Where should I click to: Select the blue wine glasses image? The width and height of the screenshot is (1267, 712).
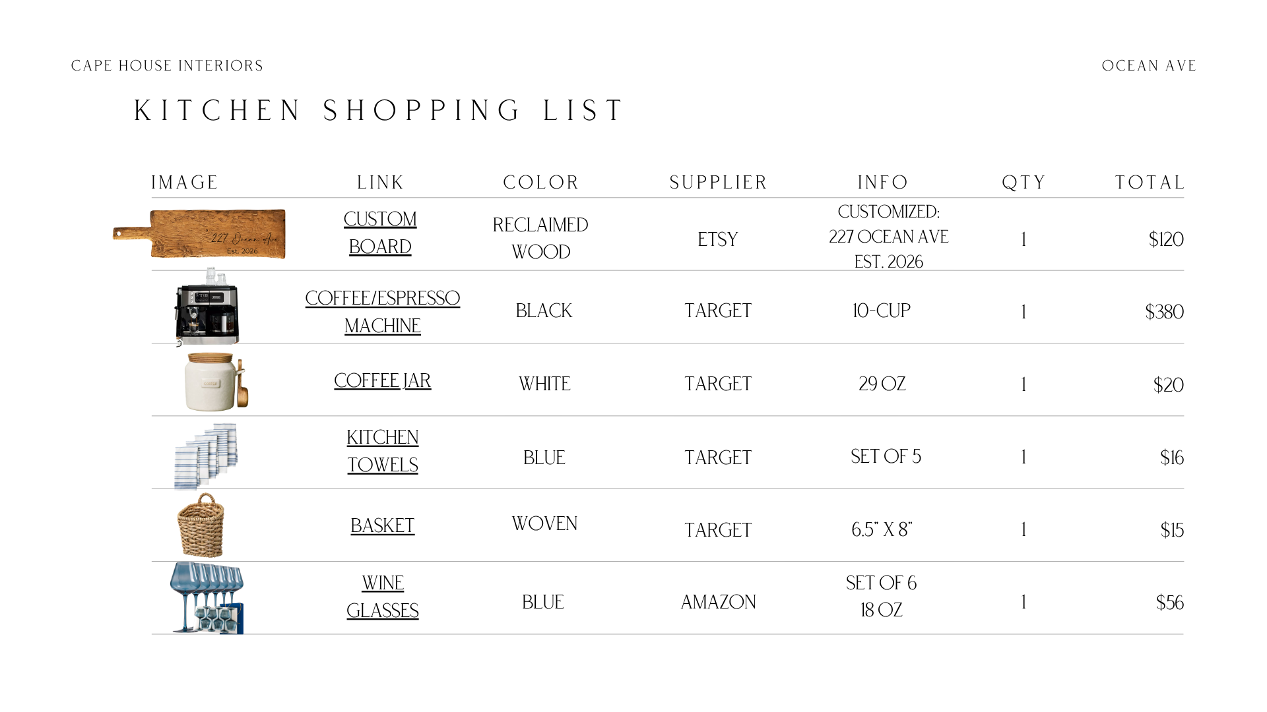[207, 597]
